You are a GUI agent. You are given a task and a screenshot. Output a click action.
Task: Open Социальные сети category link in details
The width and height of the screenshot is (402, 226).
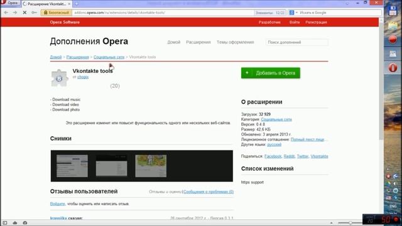click(x=276, y=119)
